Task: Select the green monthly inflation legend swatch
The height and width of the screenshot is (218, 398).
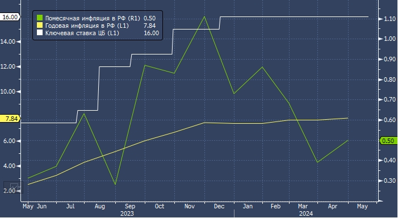Action: pos(40,18)
